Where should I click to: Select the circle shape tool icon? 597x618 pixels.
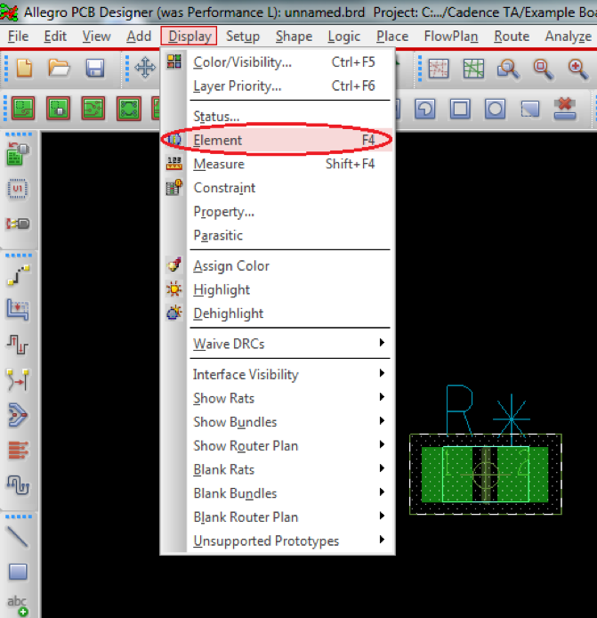[x=495, y=109]
